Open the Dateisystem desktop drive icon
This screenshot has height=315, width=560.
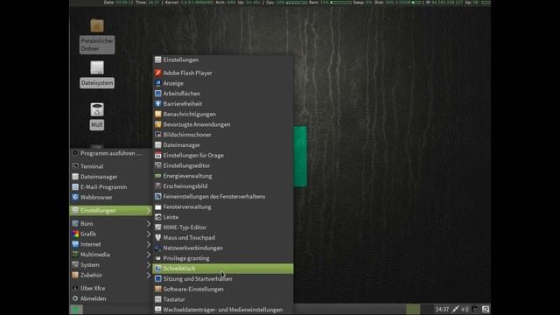(x=97, y=67)
